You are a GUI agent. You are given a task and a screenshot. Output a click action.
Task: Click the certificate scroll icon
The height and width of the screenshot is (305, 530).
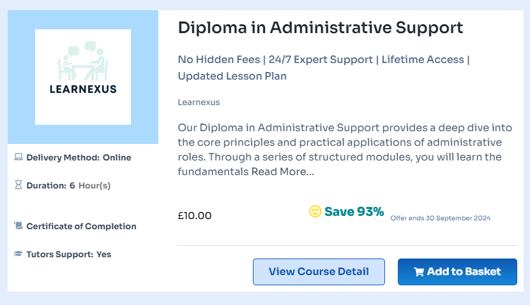(x=19, y=225)
